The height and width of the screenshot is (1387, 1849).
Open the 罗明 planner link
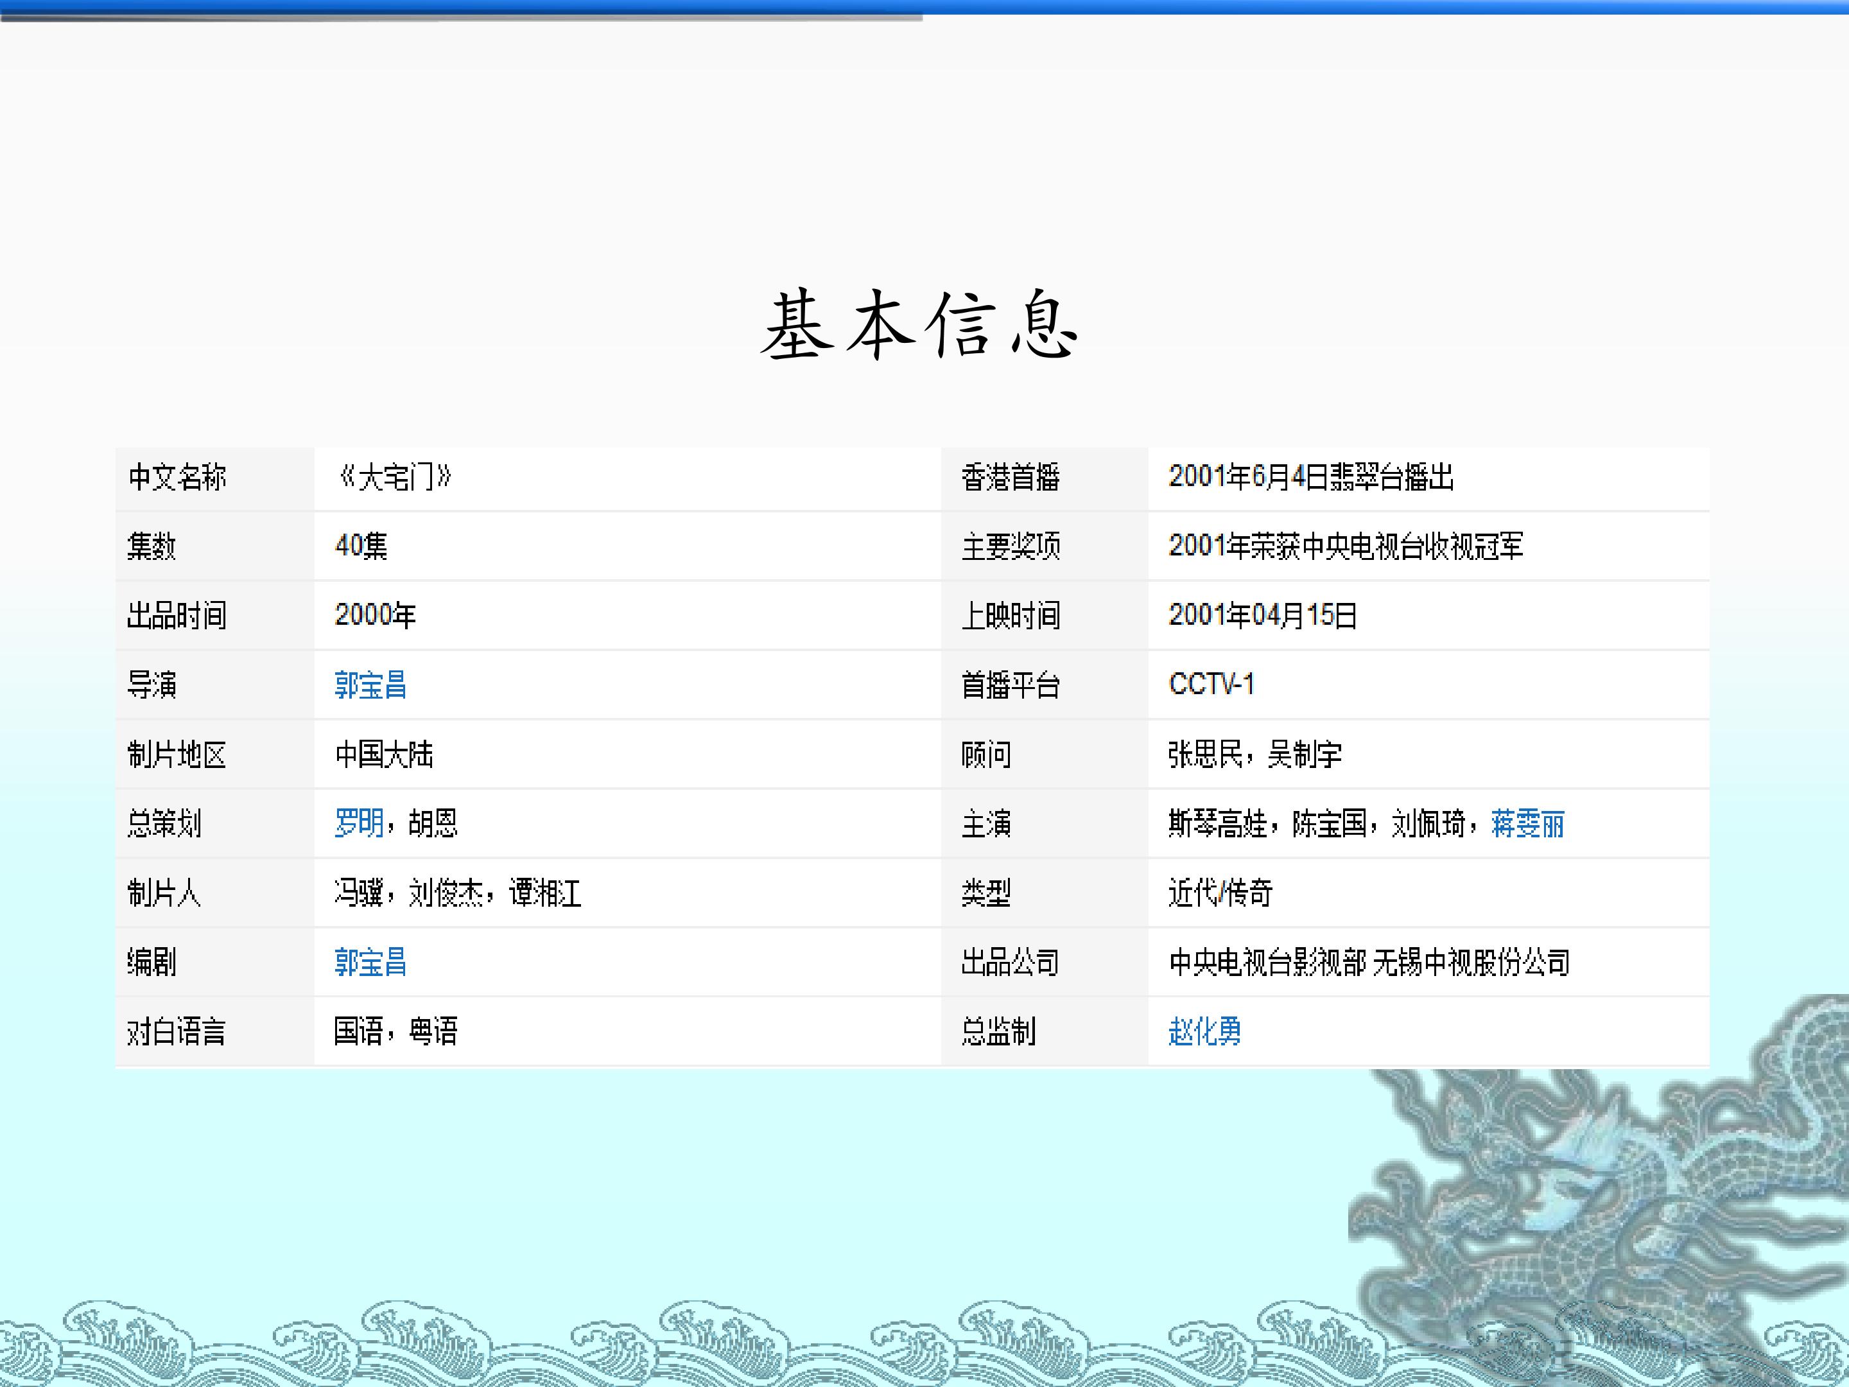click(x=359, y=823)
